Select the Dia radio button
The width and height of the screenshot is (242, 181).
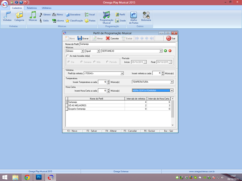(69, 62)
